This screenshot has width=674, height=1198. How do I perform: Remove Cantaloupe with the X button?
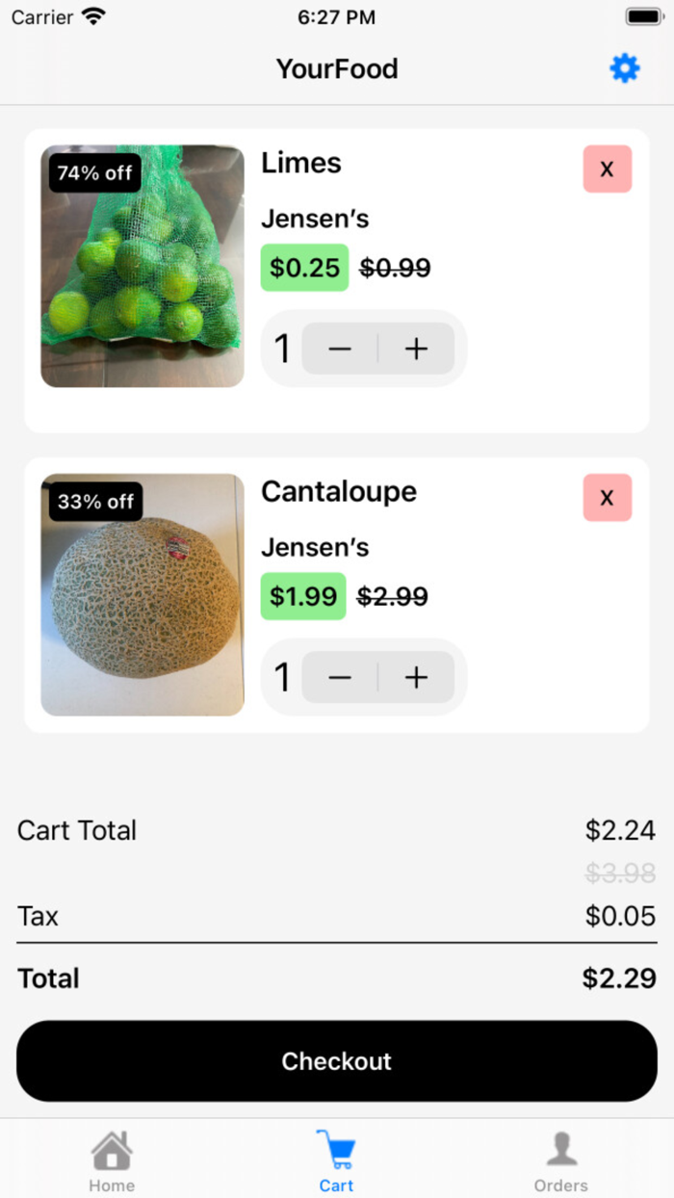click(607, 498)
